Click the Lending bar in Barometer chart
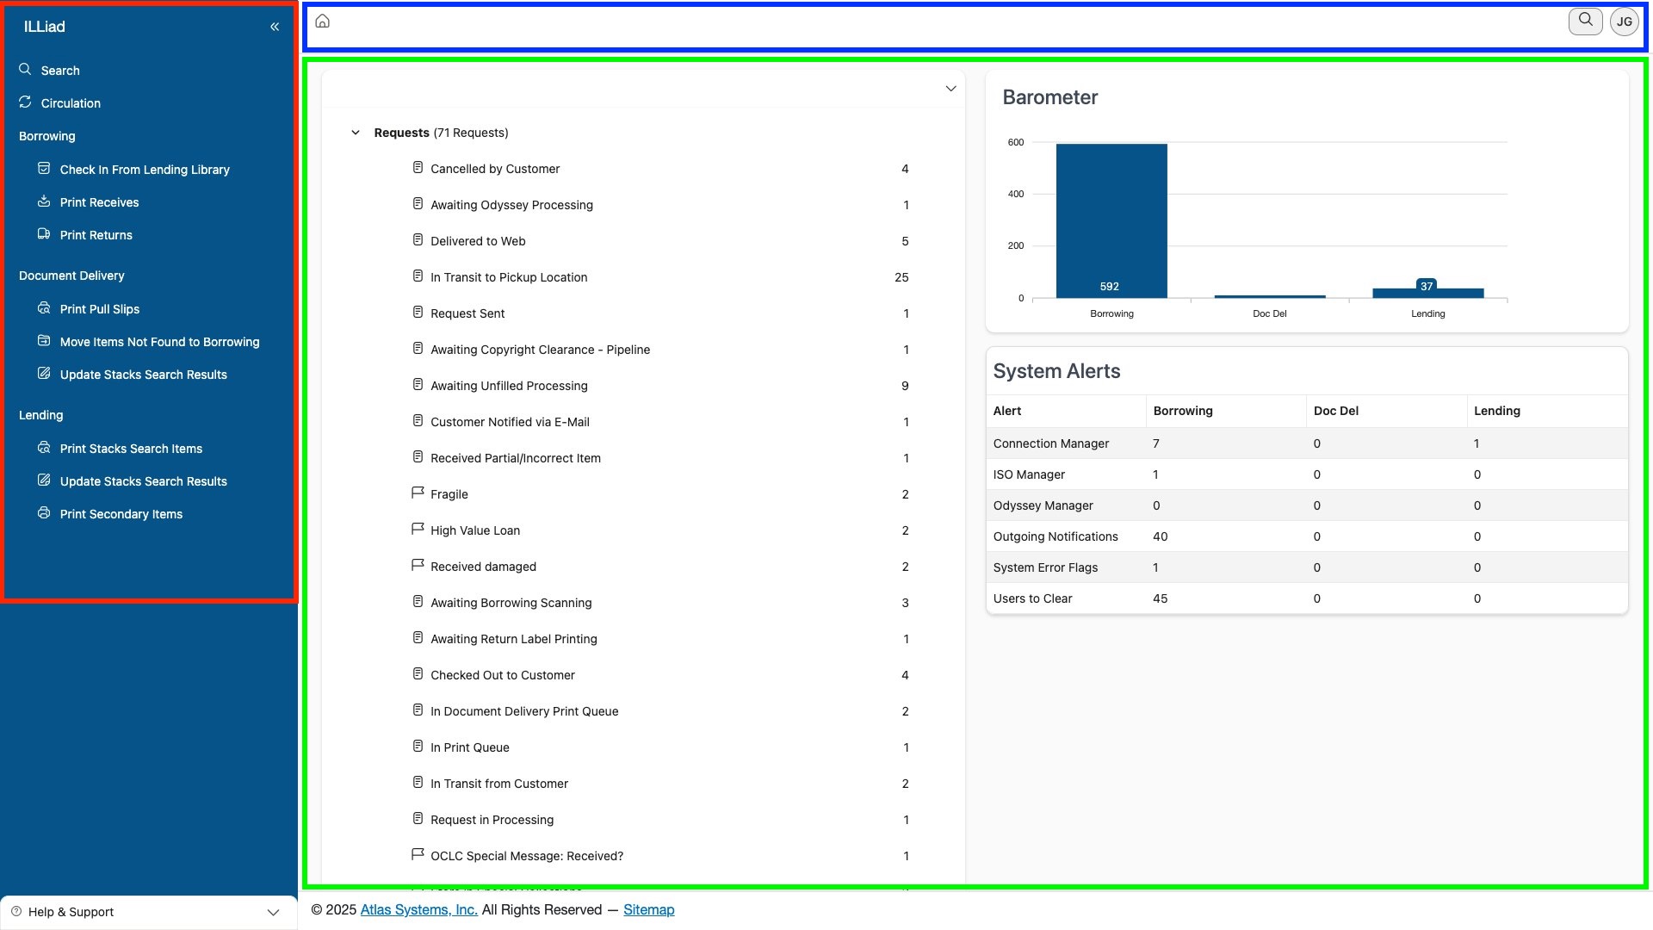Viewport: 1653px width, 930px height. (x=1427, y=293)
